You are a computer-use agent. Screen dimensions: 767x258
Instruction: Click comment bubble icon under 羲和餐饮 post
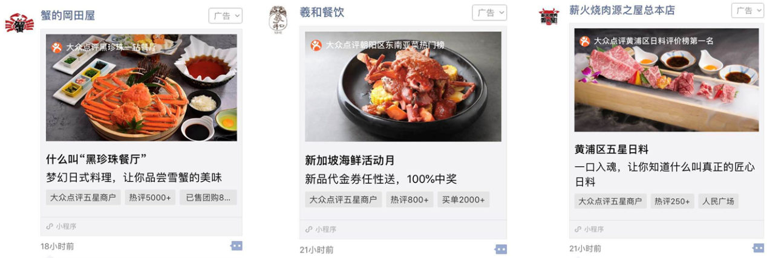pos(501,249)
